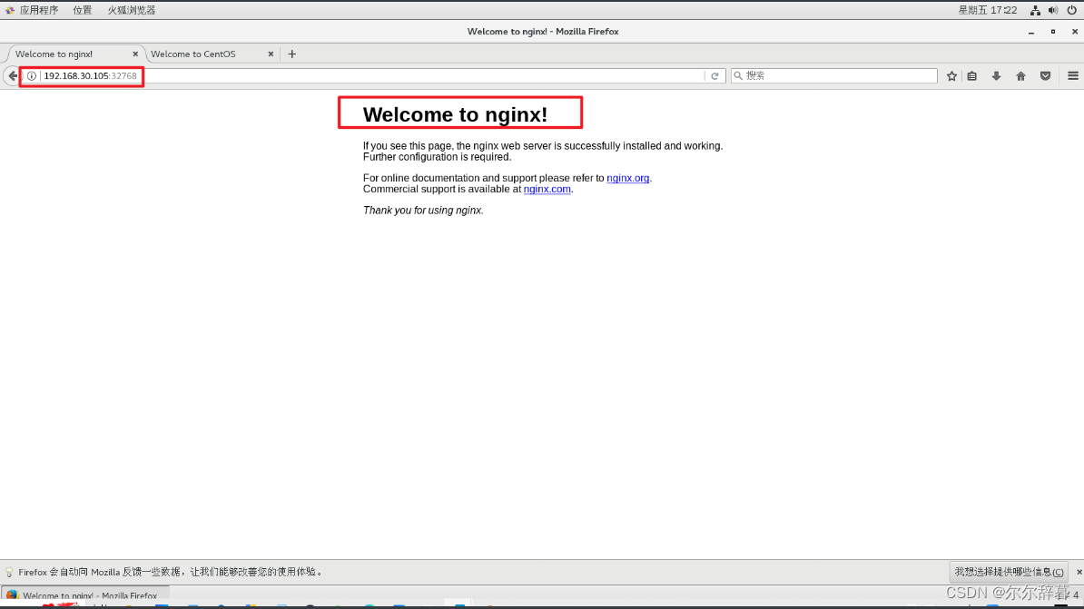This screenshot has width=1084, height=609.
Task: Open the clock showing 星期五 17:22
Action: [987, 10]
